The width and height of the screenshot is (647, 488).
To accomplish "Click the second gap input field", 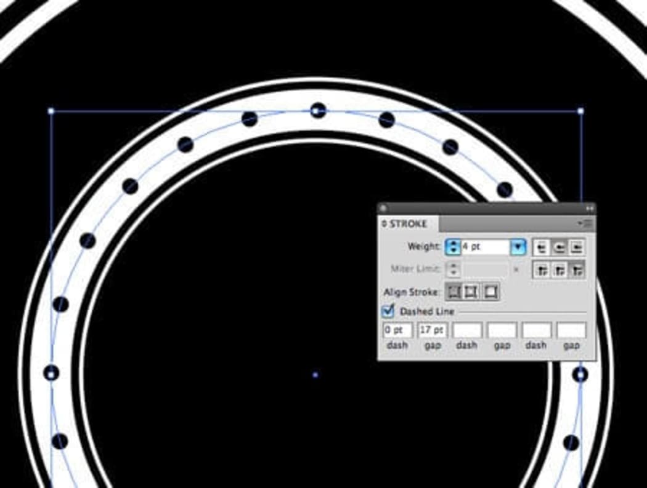I will tap(502, 330).
